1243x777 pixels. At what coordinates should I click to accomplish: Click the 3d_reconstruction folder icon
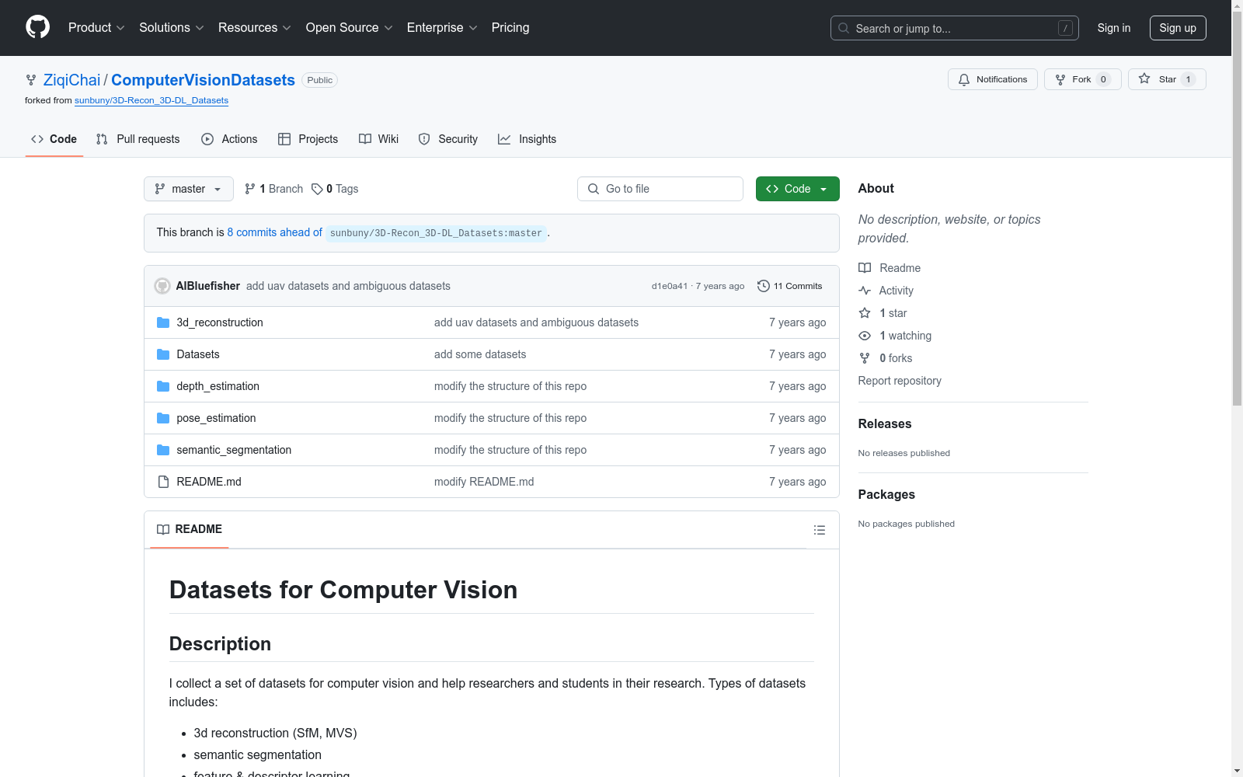[163, 322]
